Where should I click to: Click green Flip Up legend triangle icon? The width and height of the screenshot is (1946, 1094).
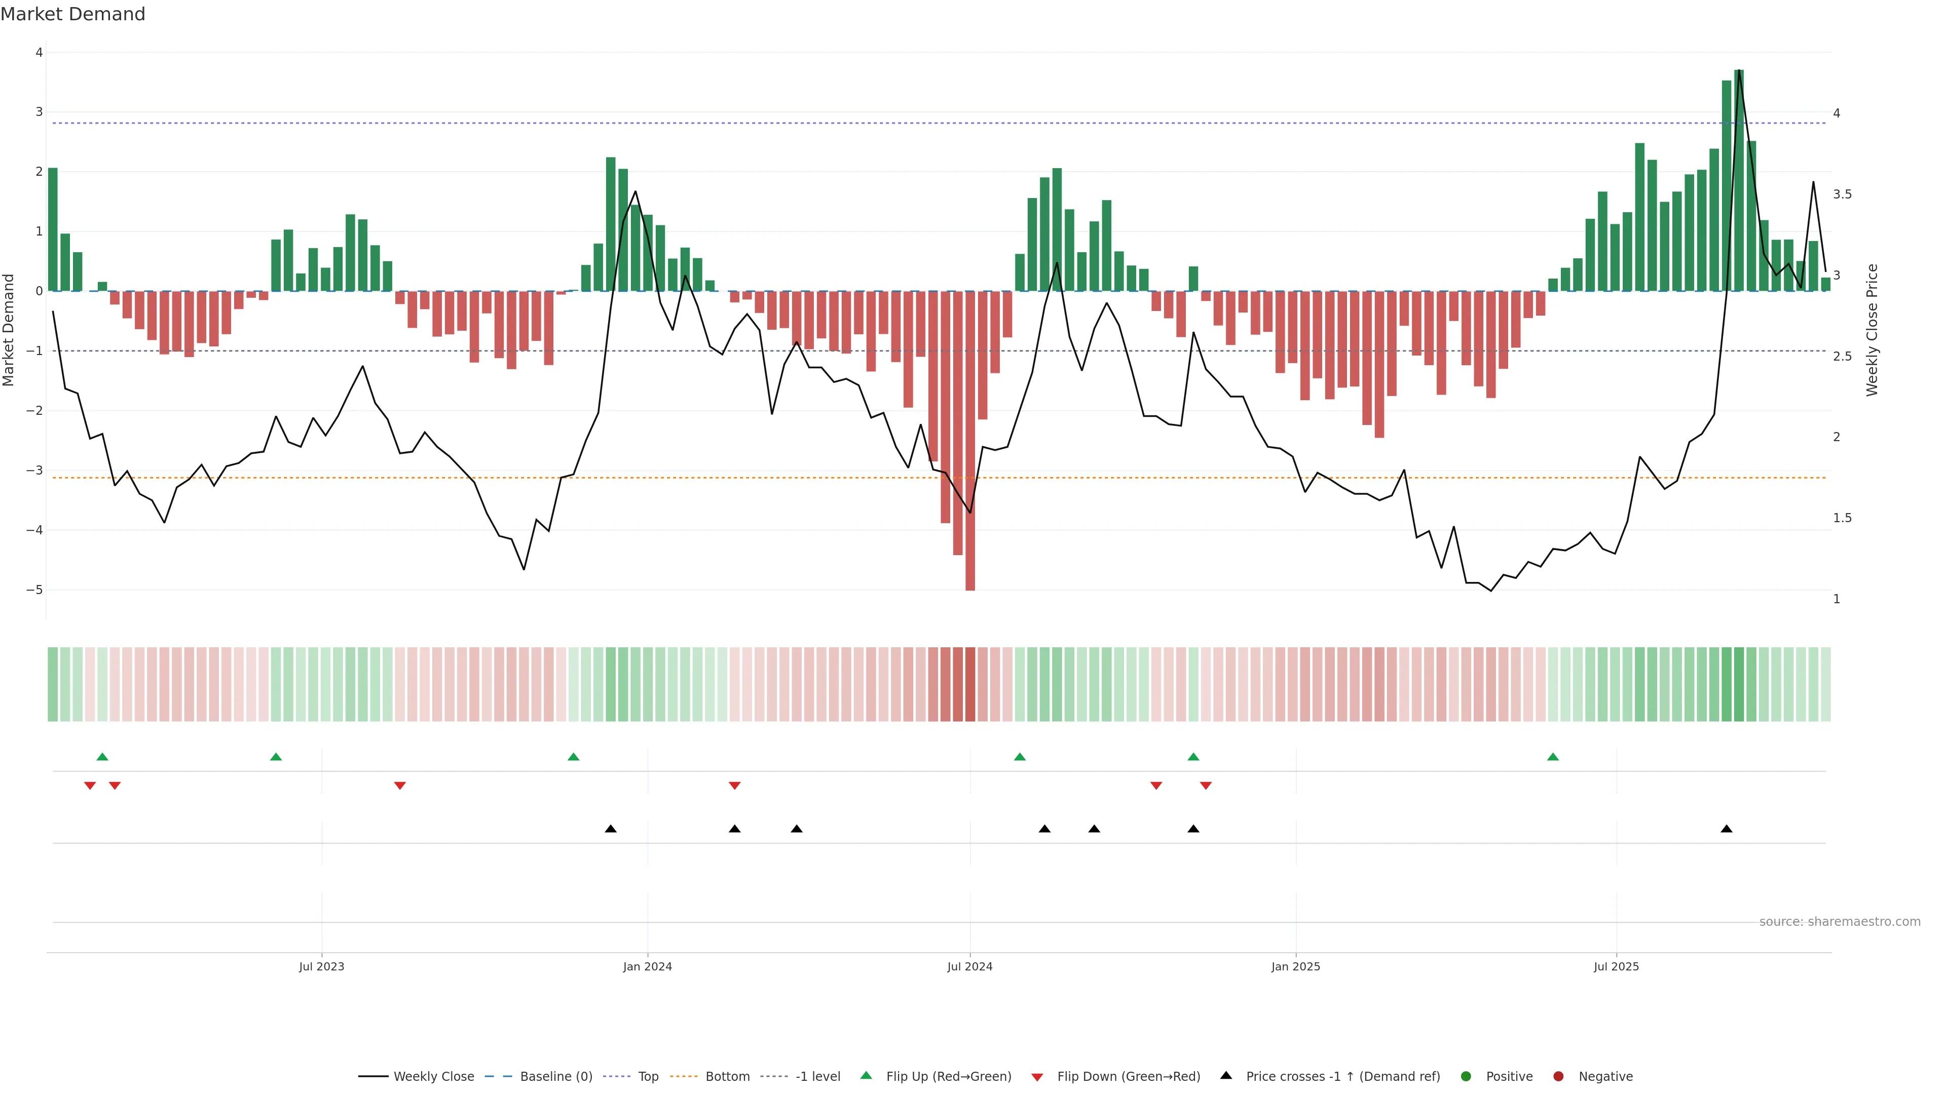point(866,1075)
